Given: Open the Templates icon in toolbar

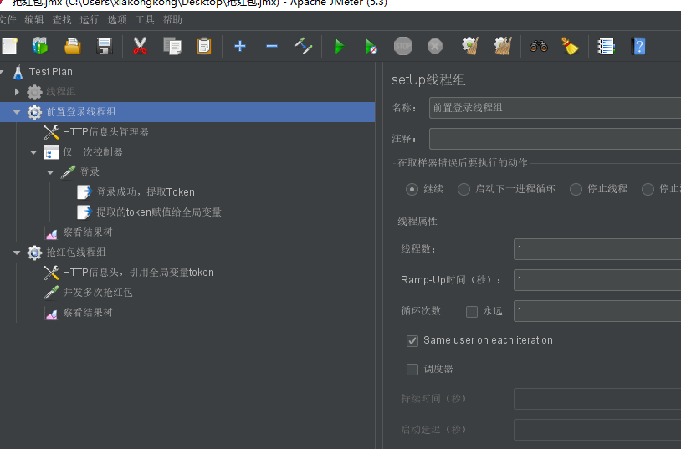Looking at the screenshot, I should click(40, 46).
